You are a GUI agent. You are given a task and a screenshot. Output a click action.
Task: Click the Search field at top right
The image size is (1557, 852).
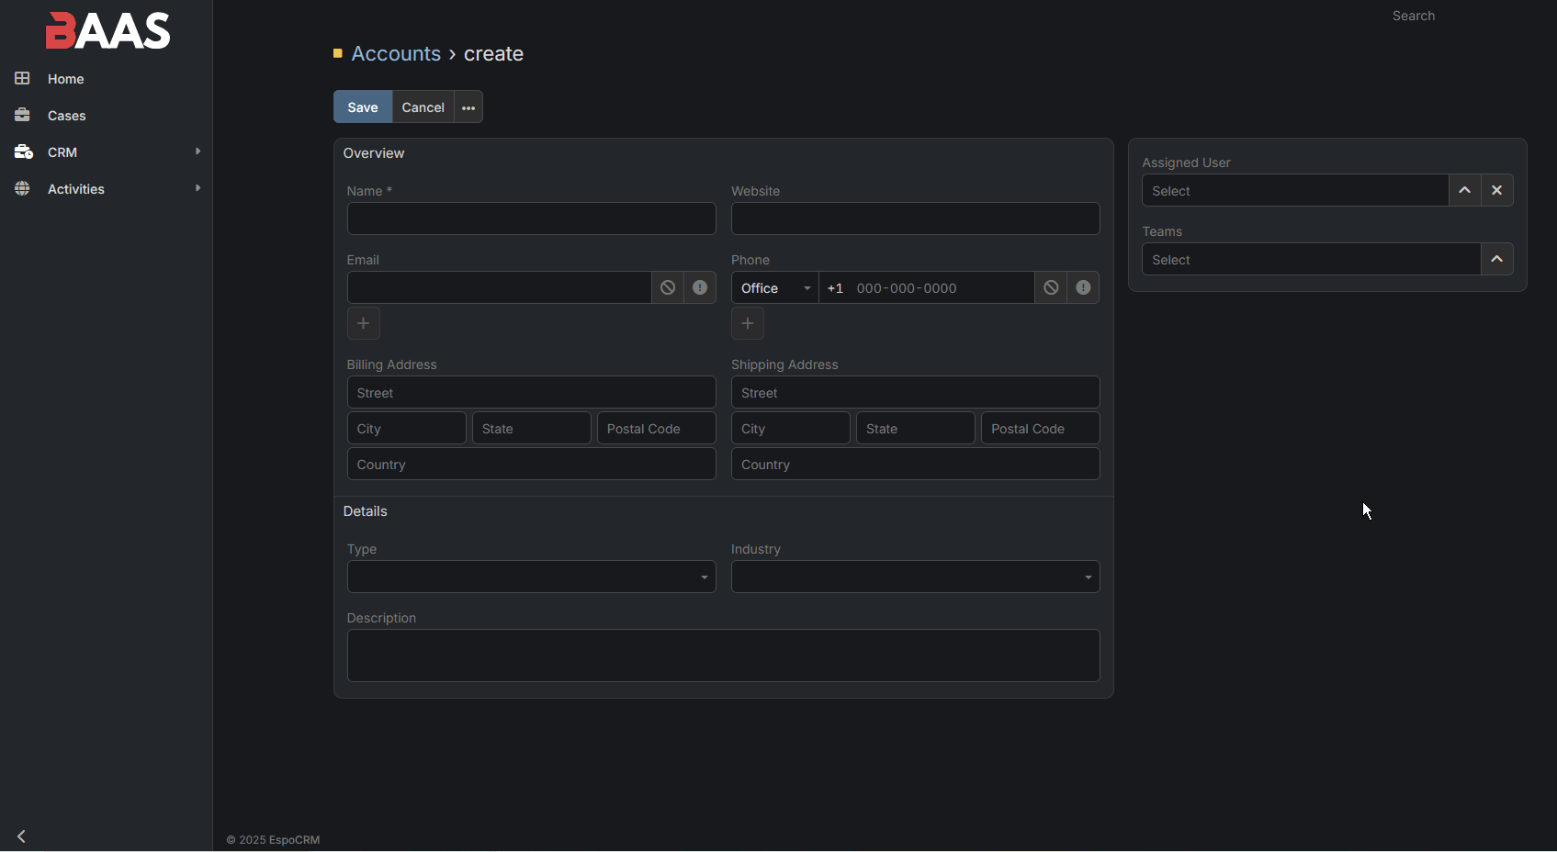coord(1414,16)
